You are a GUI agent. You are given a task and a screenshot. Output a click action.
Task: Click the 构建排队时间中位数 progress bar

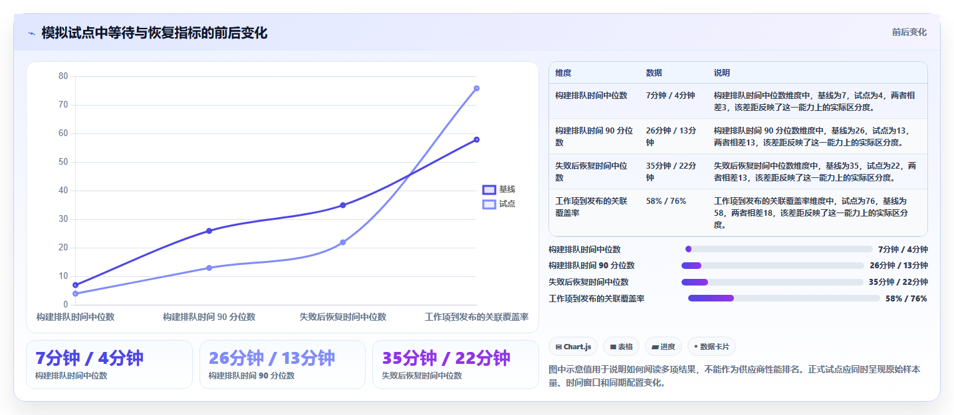click(778, 249)
